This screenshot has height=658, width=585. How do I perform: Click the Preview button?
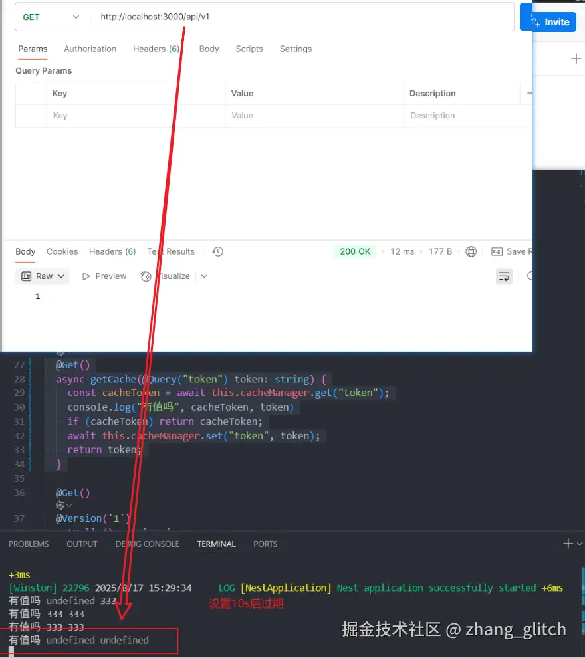[x=104, y=276]
